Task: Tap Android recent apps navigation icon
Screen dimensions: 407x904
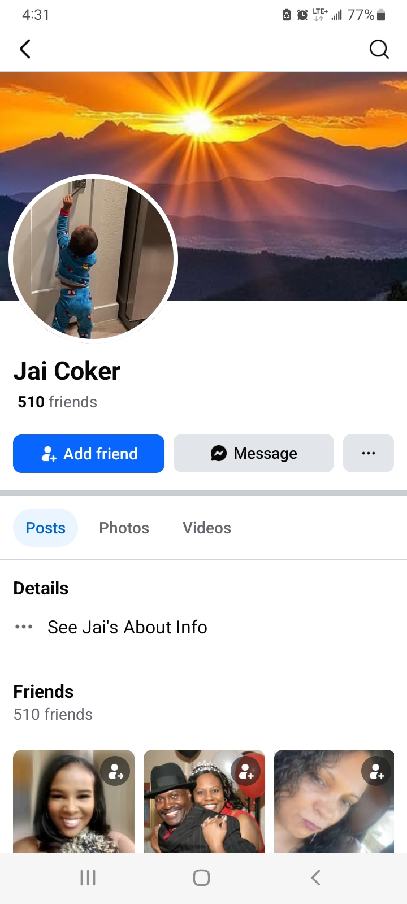Action: [x=88, y=877]
